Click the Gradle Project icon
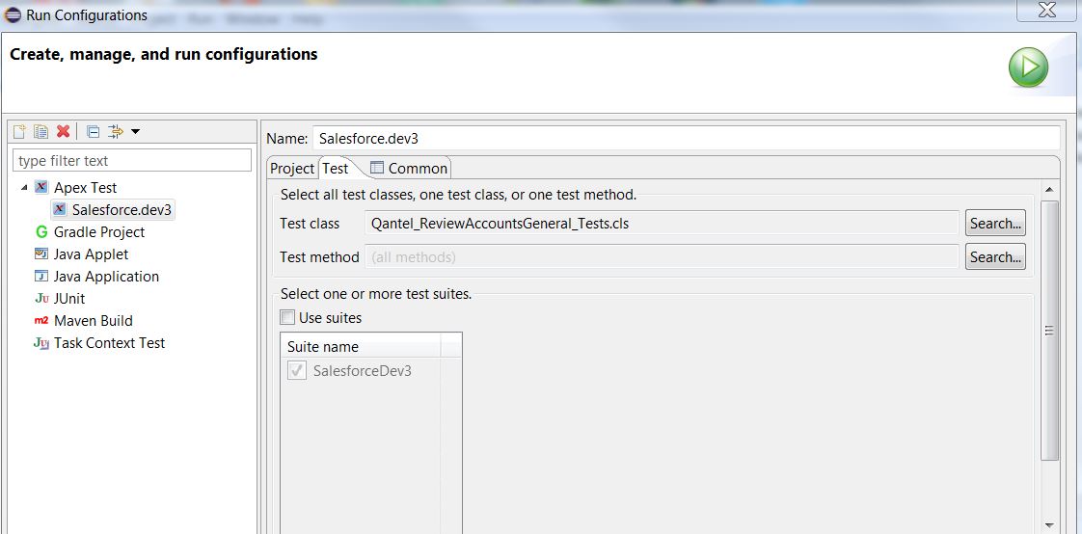The image size is (1082, 534). (41, 232)
